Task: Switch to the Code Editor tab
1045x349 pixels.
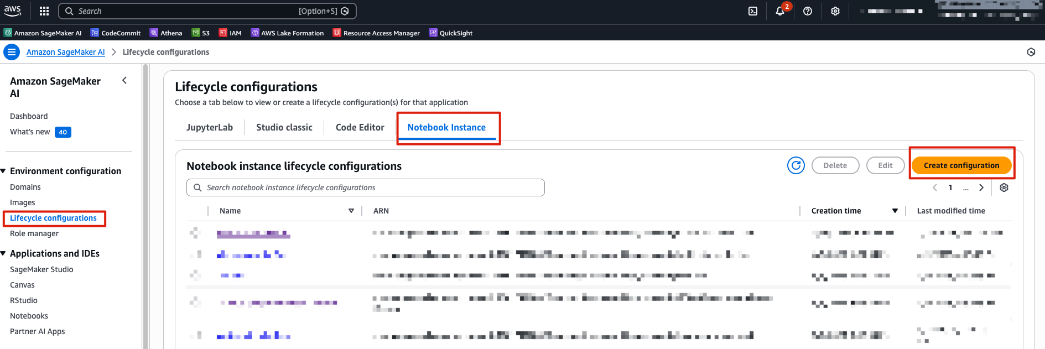Action: pos(360,127)
